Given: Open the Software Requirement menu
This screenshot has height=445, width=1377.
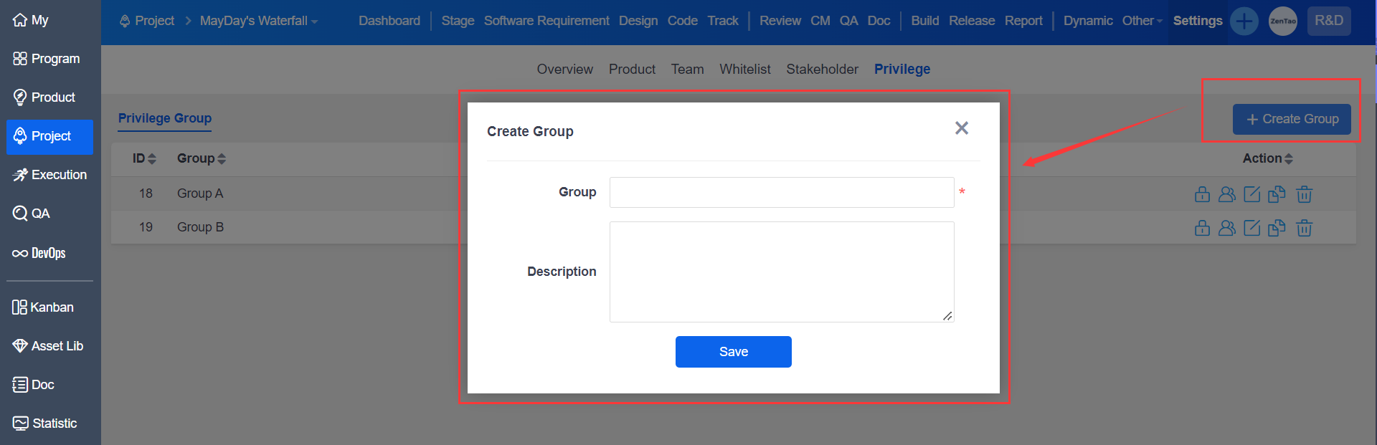Looking at the screenshot, I should (546, 21).
